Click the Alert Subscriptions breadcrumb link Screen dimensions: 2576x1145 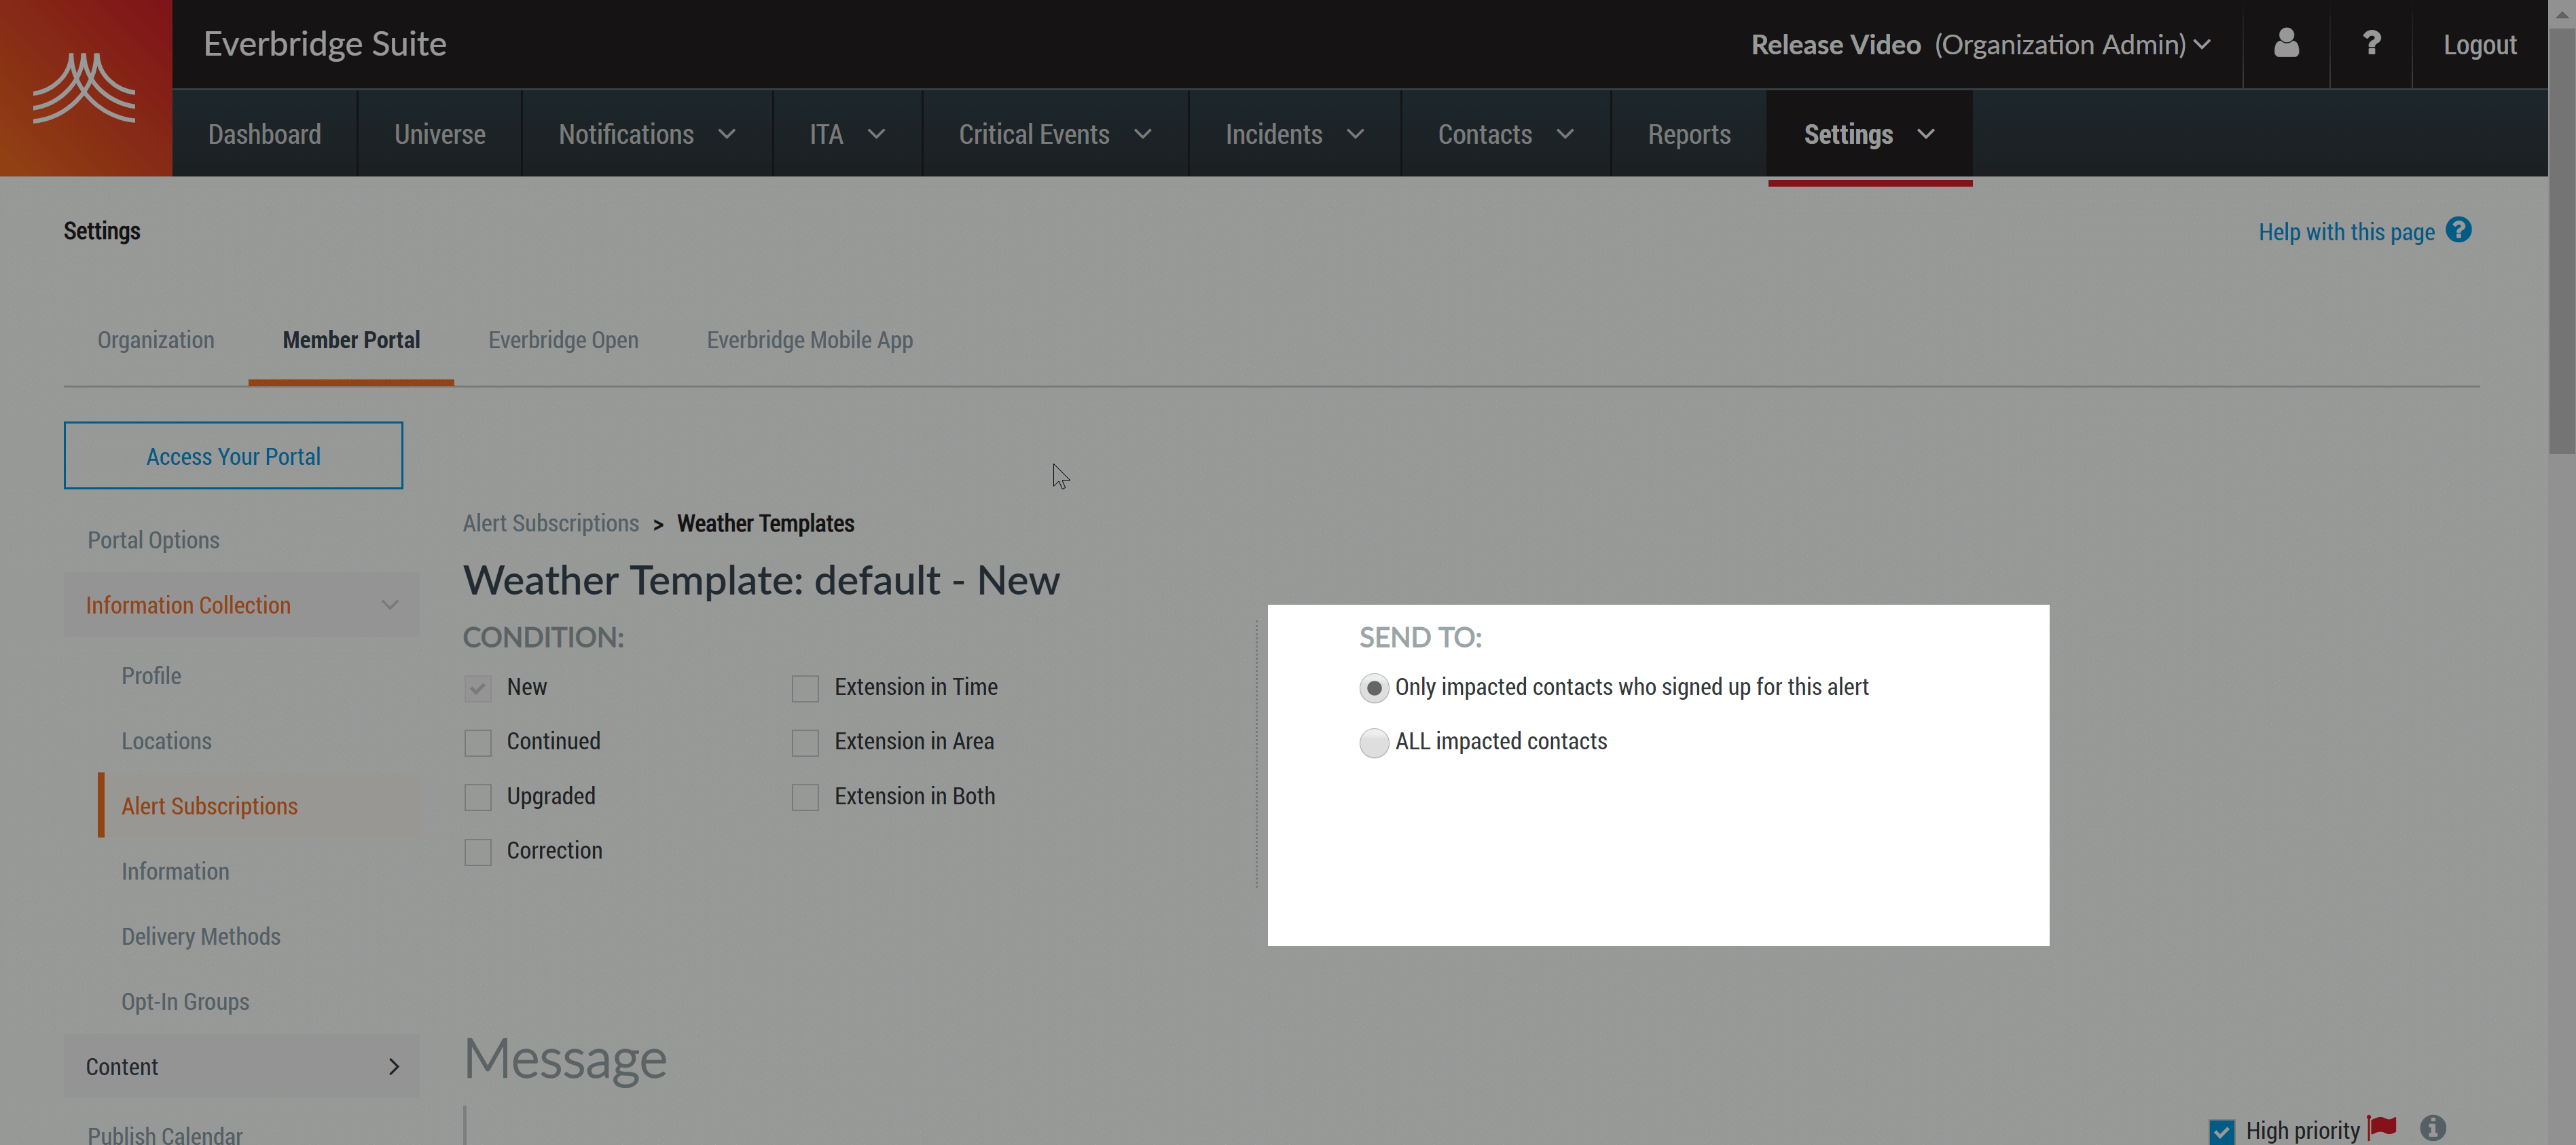tap(550, 523)
